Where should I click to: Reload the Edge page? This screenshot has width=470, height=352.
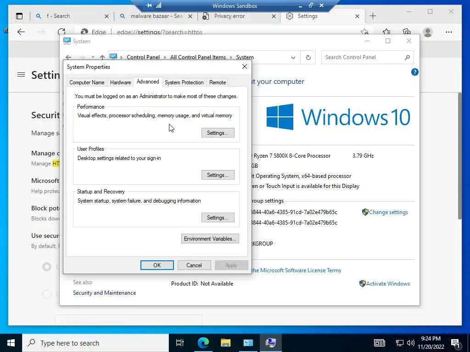point(62,32)
